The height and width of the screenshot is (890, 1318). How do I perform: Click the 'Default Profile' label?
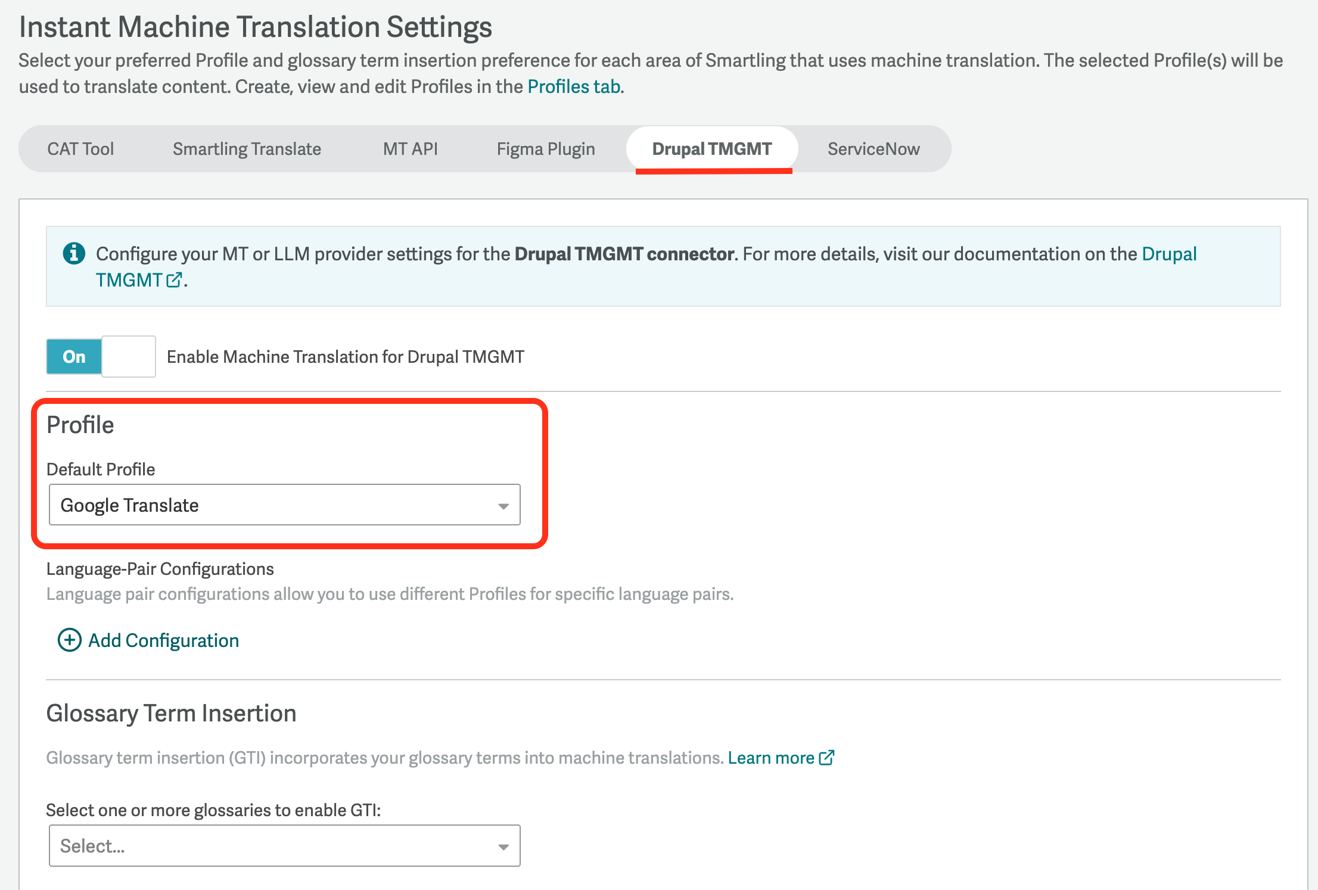(x=101, y=469)
